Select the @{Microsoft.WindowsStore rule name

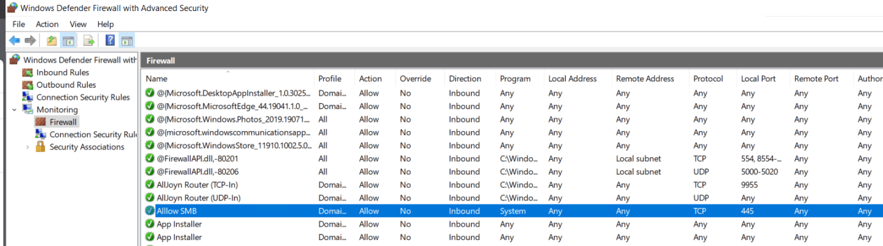234,145
